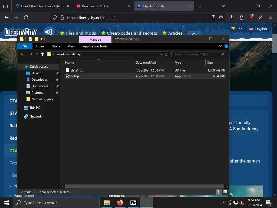
Task: Click the tracking protection shield icon
Action: click(55, 17)
